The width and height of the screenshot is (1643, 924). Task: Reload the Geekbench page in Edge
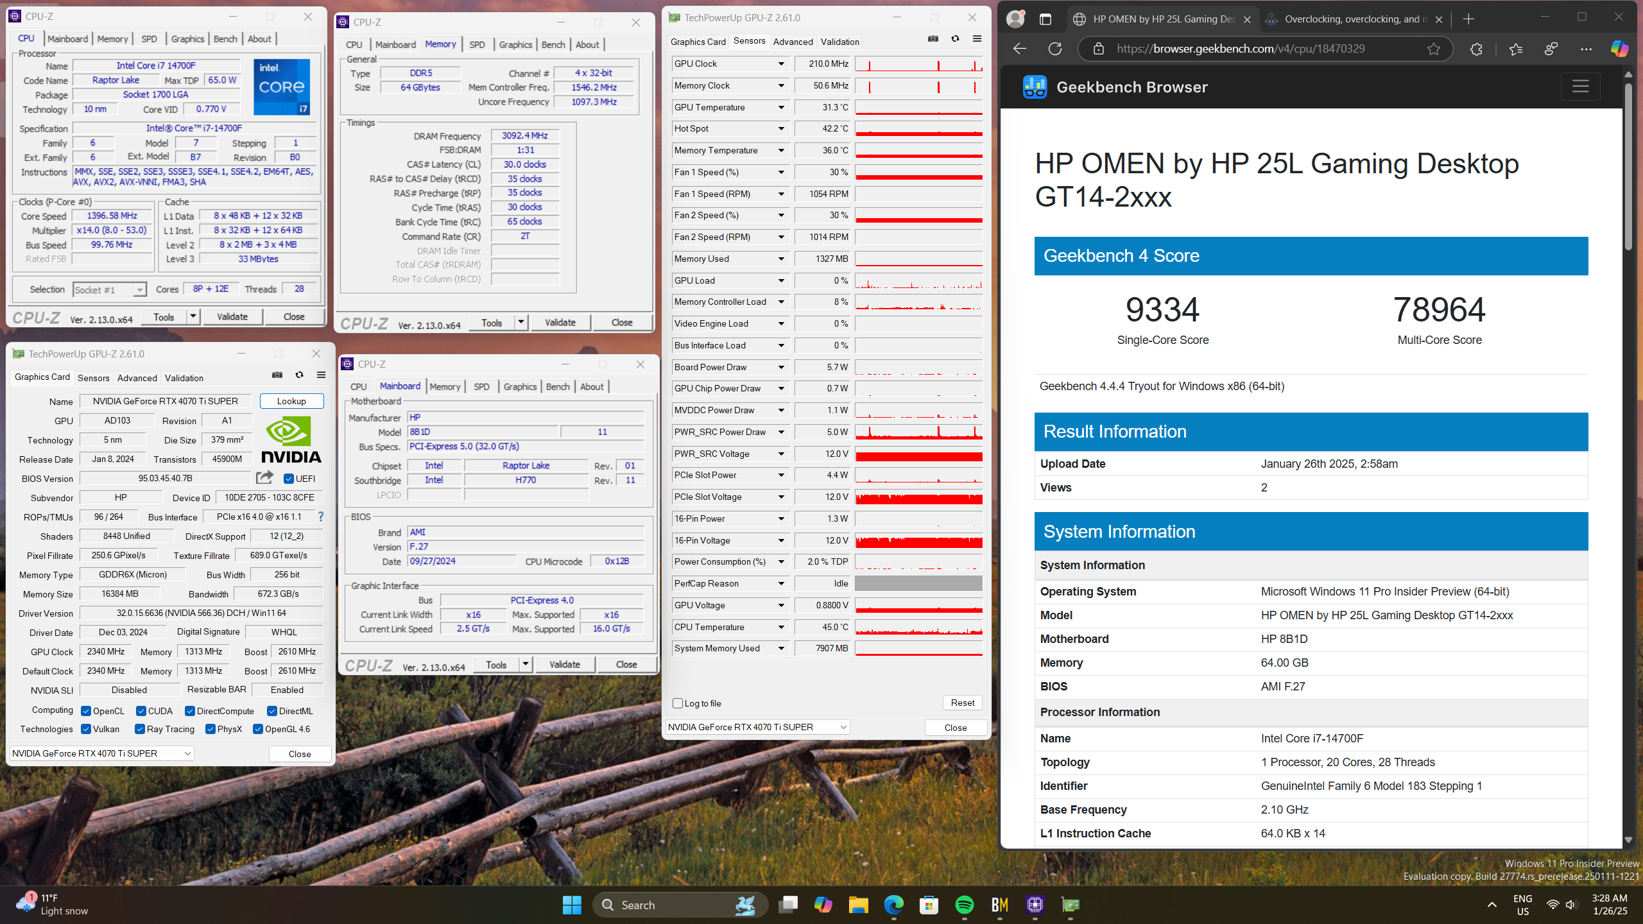pyautogui.click(x=1055, y=49)
